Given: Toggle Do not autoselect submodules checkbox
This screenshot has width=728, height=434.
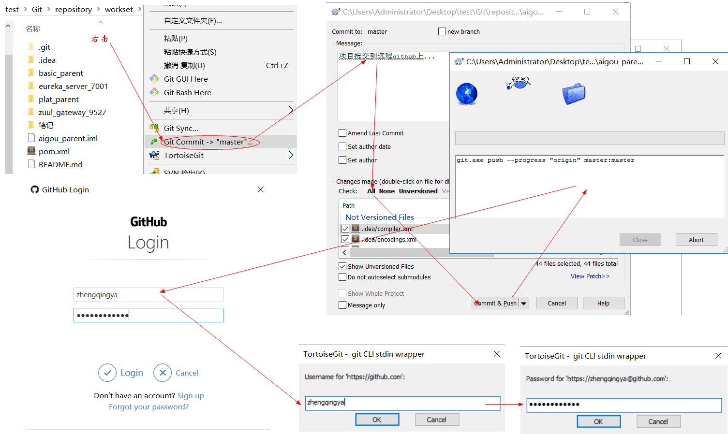Looking at the screenshot, I should tap(342, 277).
